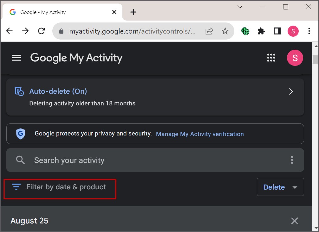Open more options in search bar
This screenshot has height=232, width=319.
(292, 160)
